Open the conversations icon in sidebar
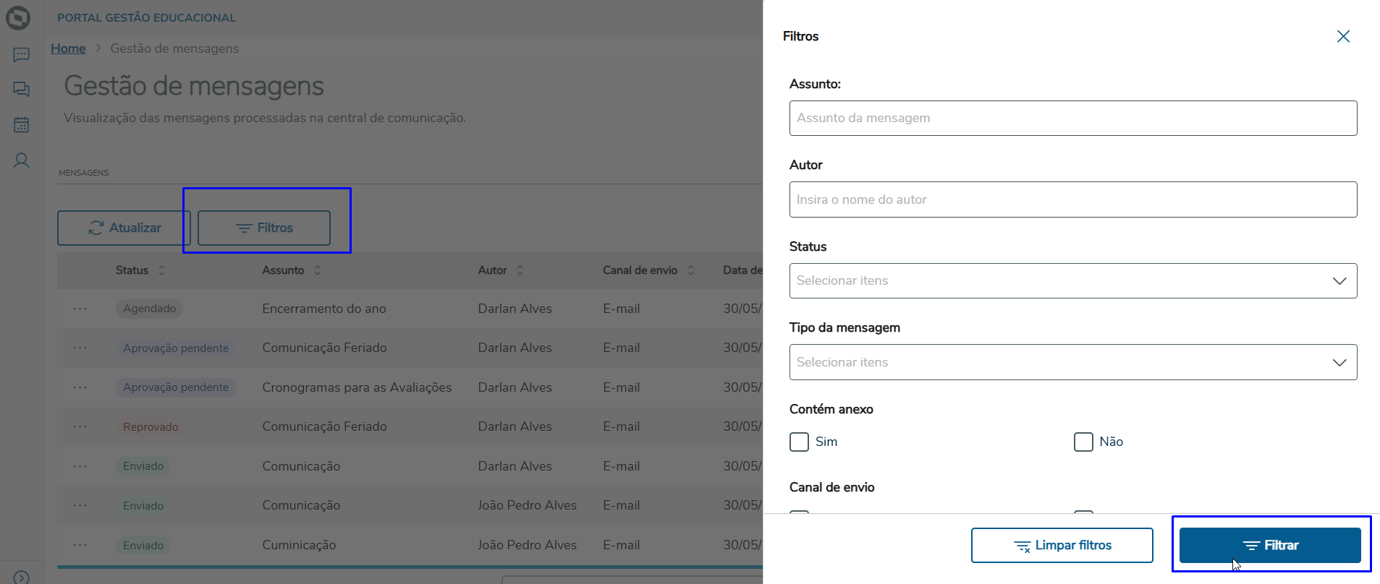This screenshot has width=1380, height=584. point(21,89)
